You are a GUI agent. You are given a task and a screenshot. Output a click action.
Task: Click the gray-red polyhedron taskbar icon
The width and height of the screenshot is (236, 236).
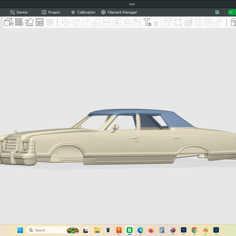(173, 230)
